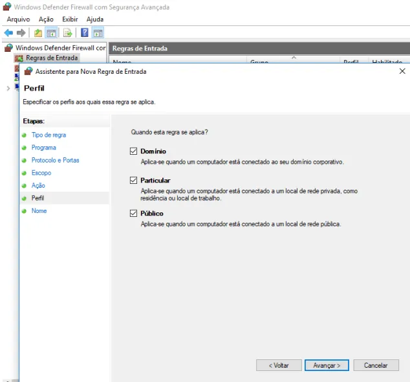Go to the Escopo step

coord(41,173)
